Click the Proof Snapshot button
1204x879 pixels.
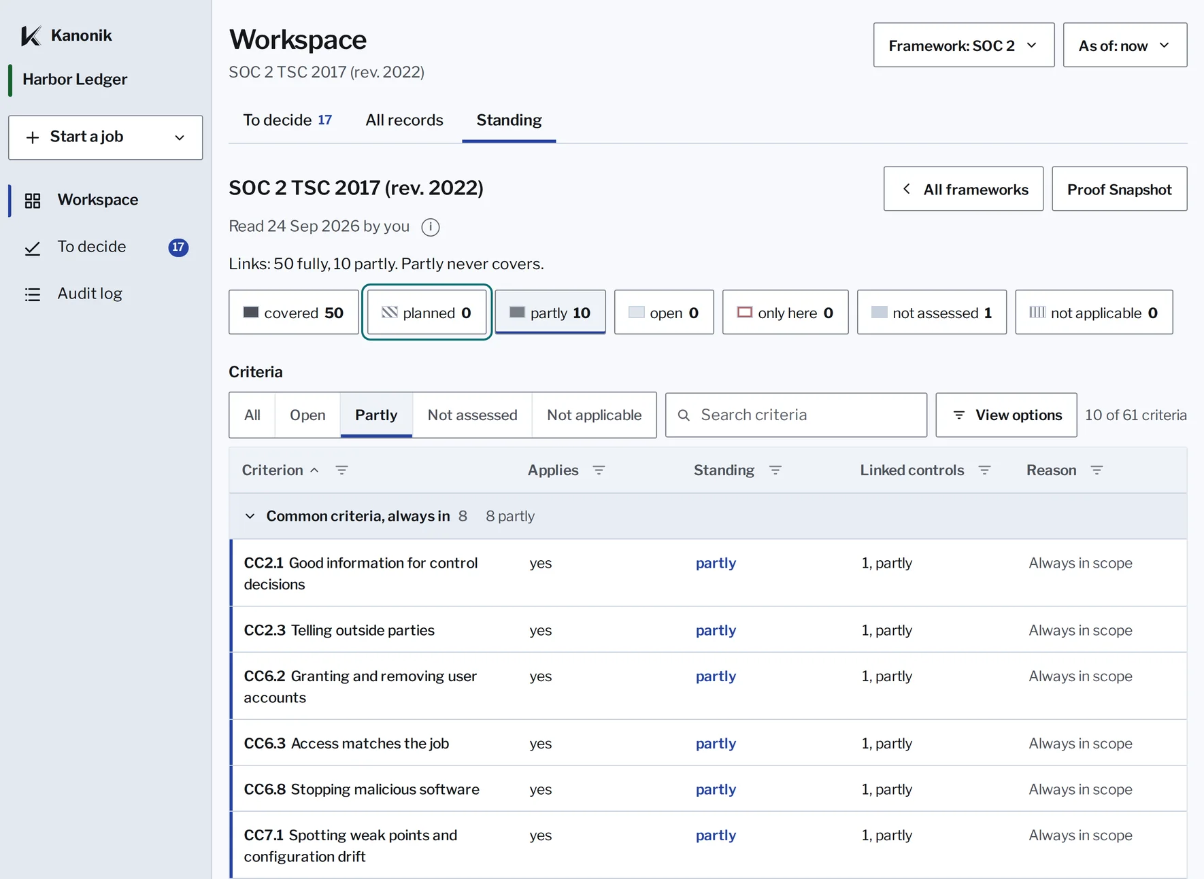tap(1120, 189)
